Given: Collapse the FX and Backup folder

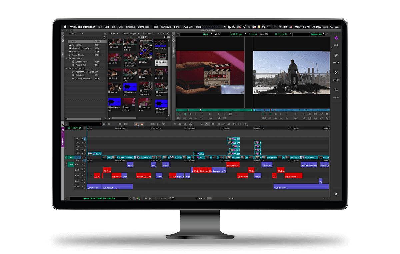Looking at the screenshot, I should [x=66, y=68].
